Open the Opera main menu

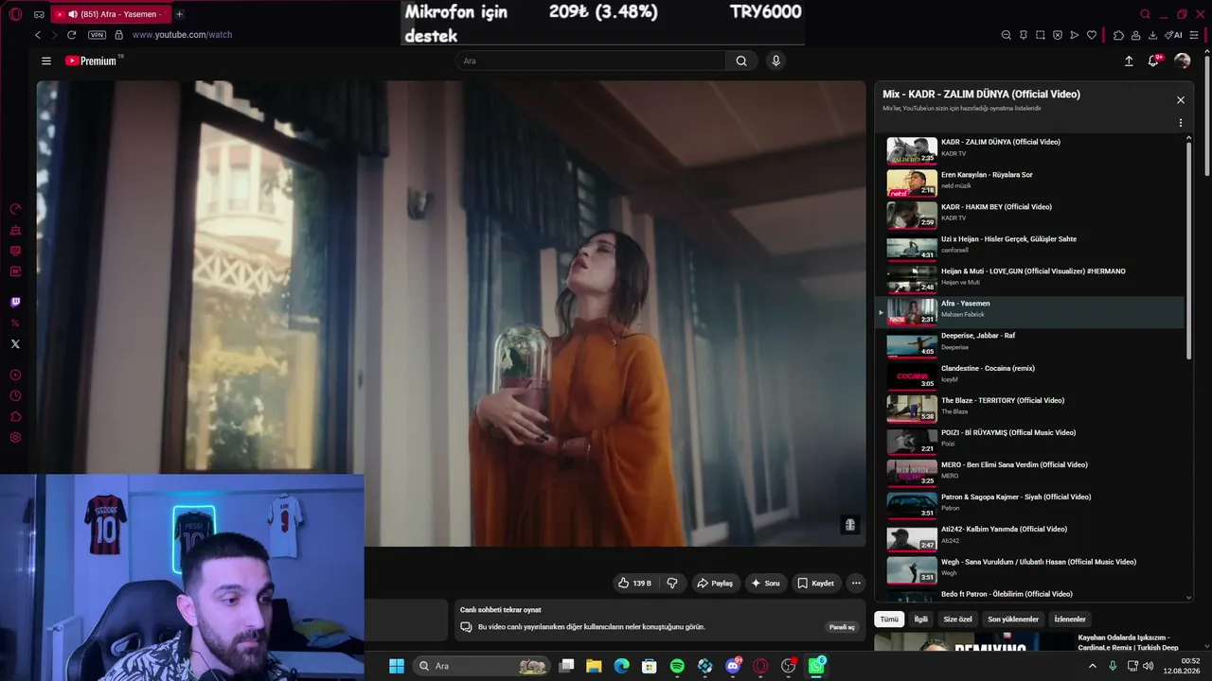coord(15,14)
